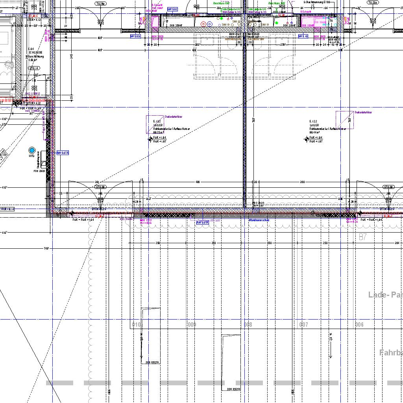Select parking bay number 009
The width and height of the screenshot is (403, 403).
tap(192, 325)
